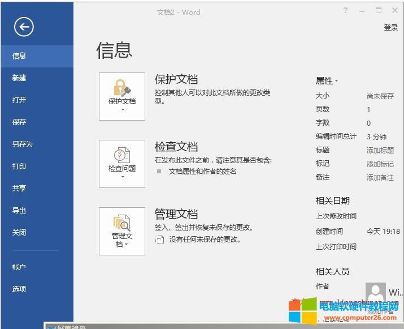Click the 上次打印时间 label
This screenshot has height=329, width=404.
[x=336, y=247]
